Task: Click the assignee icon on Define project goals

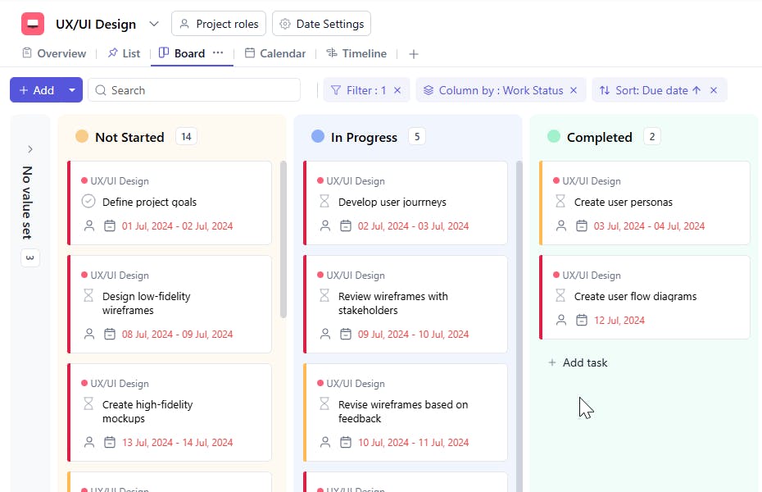Action: (90, 226)
